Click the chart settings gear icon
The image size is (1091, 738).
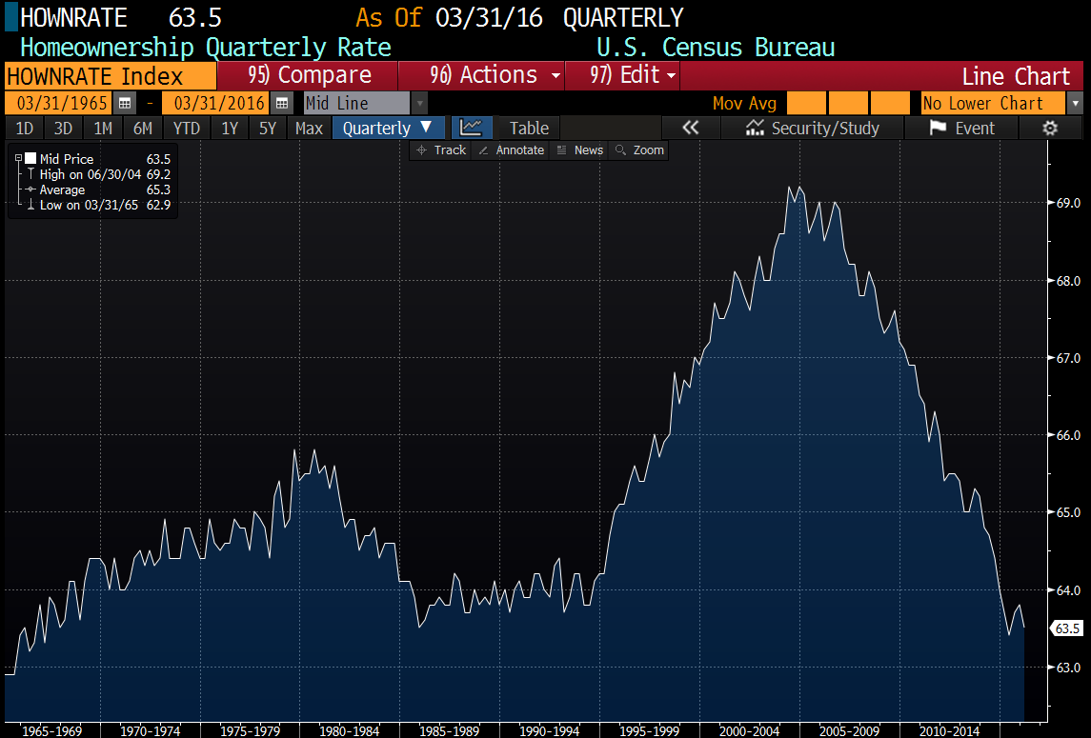[x=1050, y=128]
